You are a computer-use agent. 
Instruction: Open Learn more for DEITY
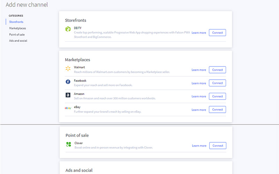[x=199, y=33]
